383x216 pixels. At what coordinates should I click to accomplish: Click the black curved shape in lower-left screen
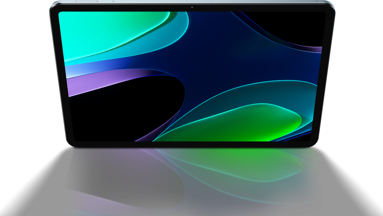point(121,111)
